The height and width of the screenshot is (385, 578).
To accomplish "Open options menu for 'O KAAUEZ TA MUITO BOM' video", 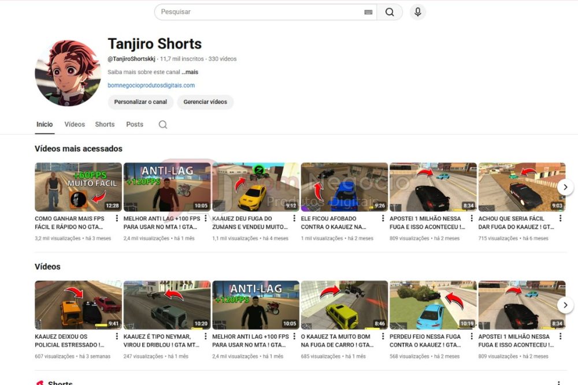I will coord(383,337).
